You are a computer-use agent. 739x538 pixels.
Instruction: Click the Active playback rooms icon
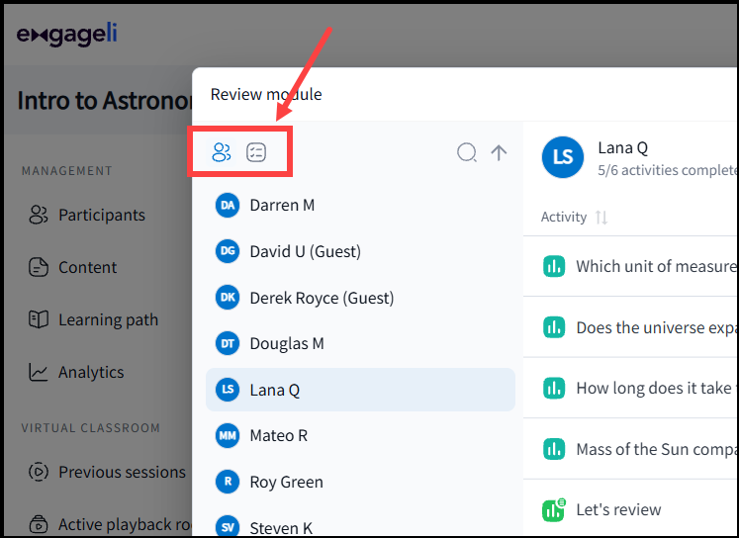[39, 524]
